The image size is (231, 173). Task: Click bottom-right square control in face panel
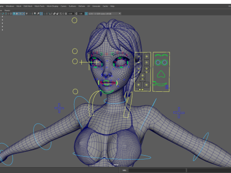pyautogui.click(x=146, y=85)
